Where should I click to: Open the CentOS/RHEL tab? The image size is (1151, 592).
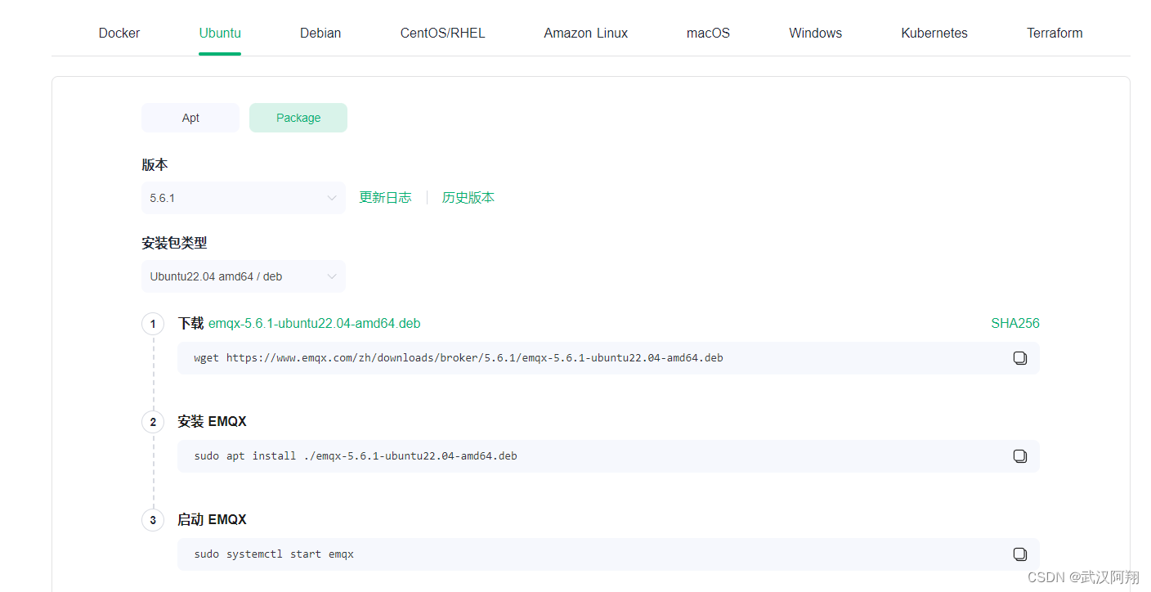point(442,34)
